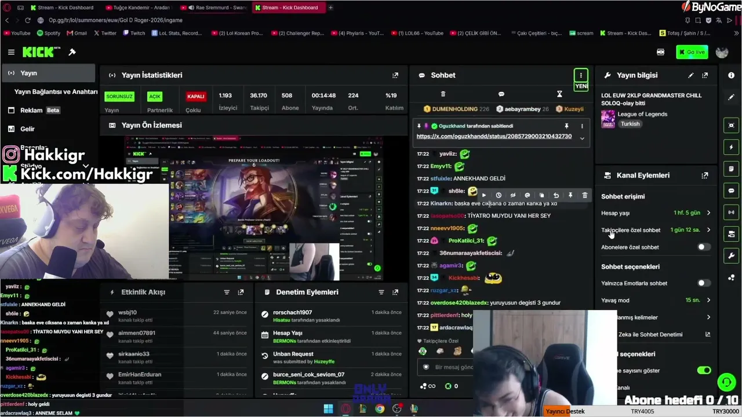Unpin the pinned Oguzkhand message

coord(566,126)
